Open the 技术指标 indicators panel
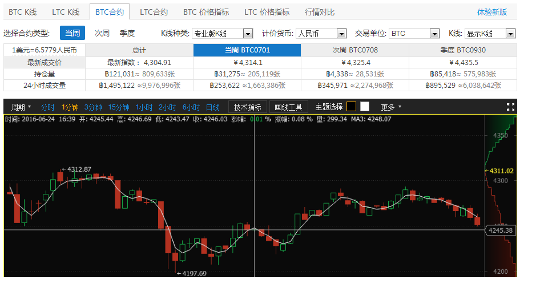536x308 pixels. pyautogui.click(x=248, y=107)
